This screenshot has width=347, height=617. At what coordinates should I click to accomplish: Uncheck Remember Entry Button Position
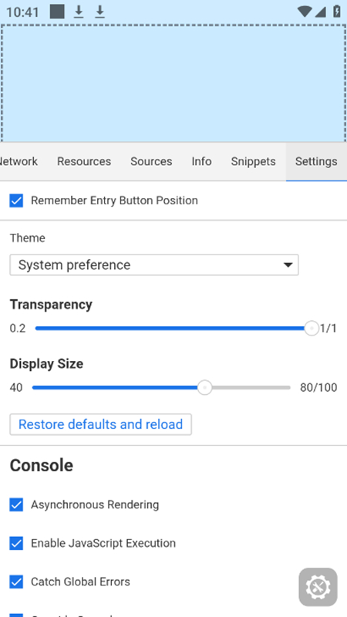click(x=16, y=201)
